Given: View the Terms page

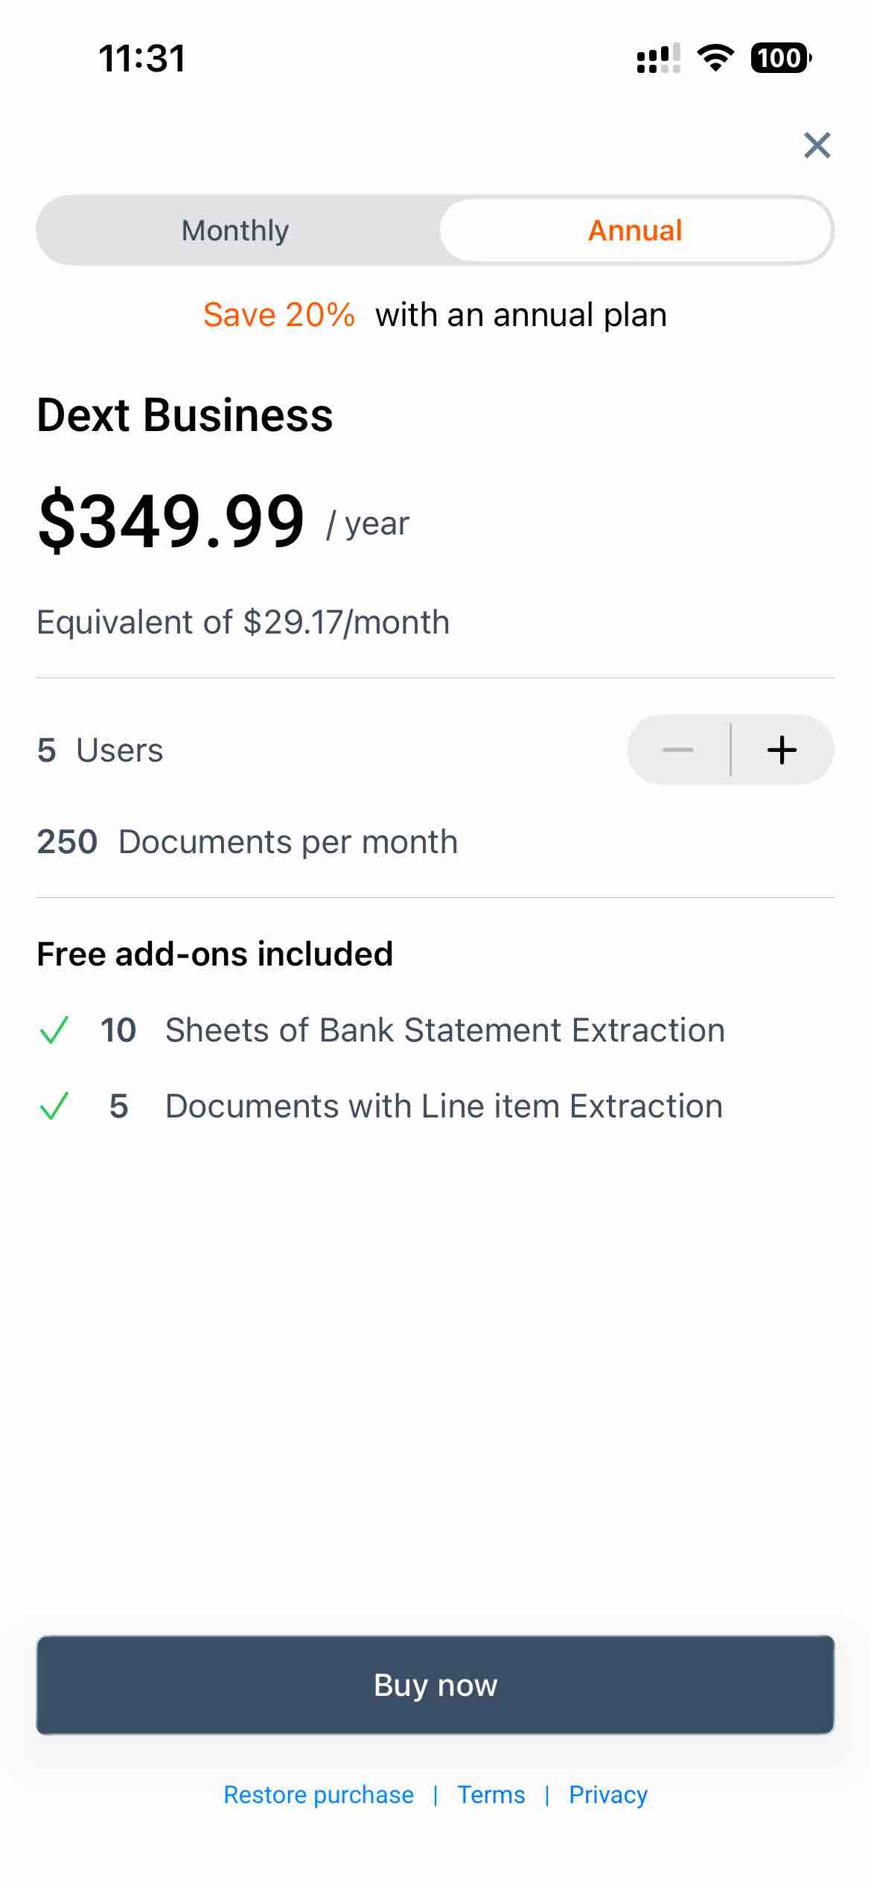Looking at the screenshot, I should click(491, 1795).
